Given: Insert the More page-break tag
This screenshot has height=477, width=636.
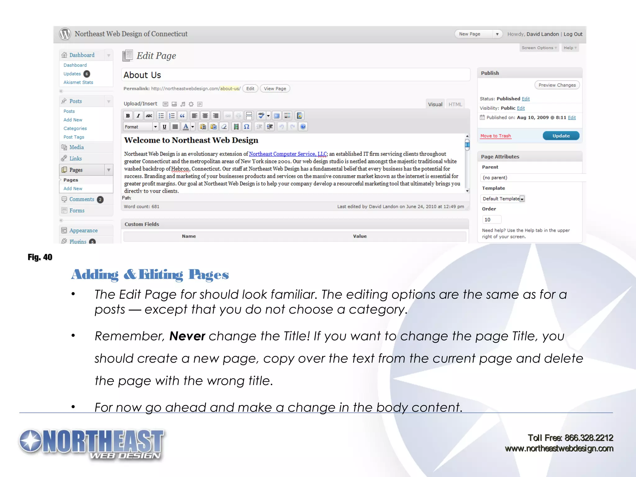Looking at the screenshot, I should [249, 116].
